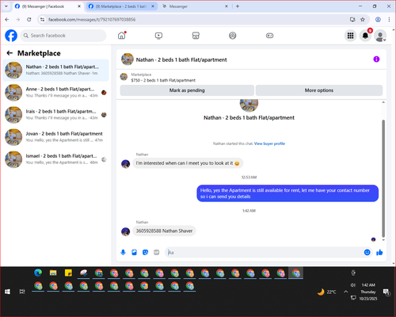Open the notifications bell icon

pos(365,36)
